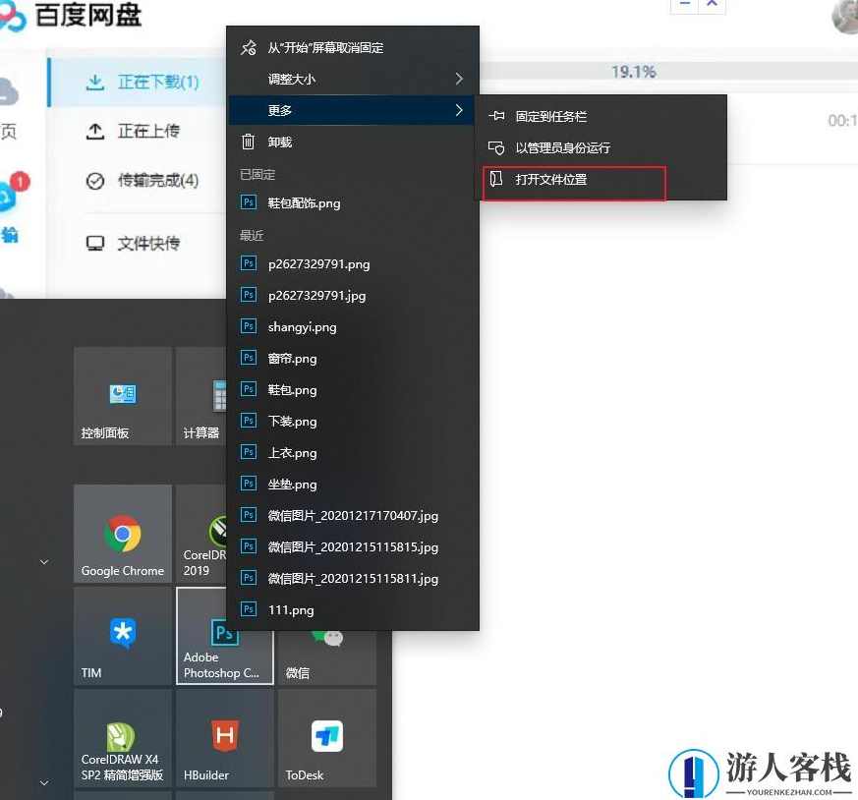Open Google Chrome from the Start tile

coord(122,534)
